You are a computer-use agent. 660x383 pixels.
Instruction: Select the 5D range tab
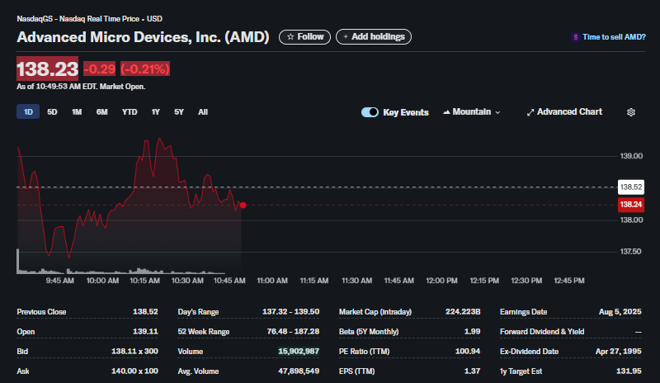click(52, 111)
